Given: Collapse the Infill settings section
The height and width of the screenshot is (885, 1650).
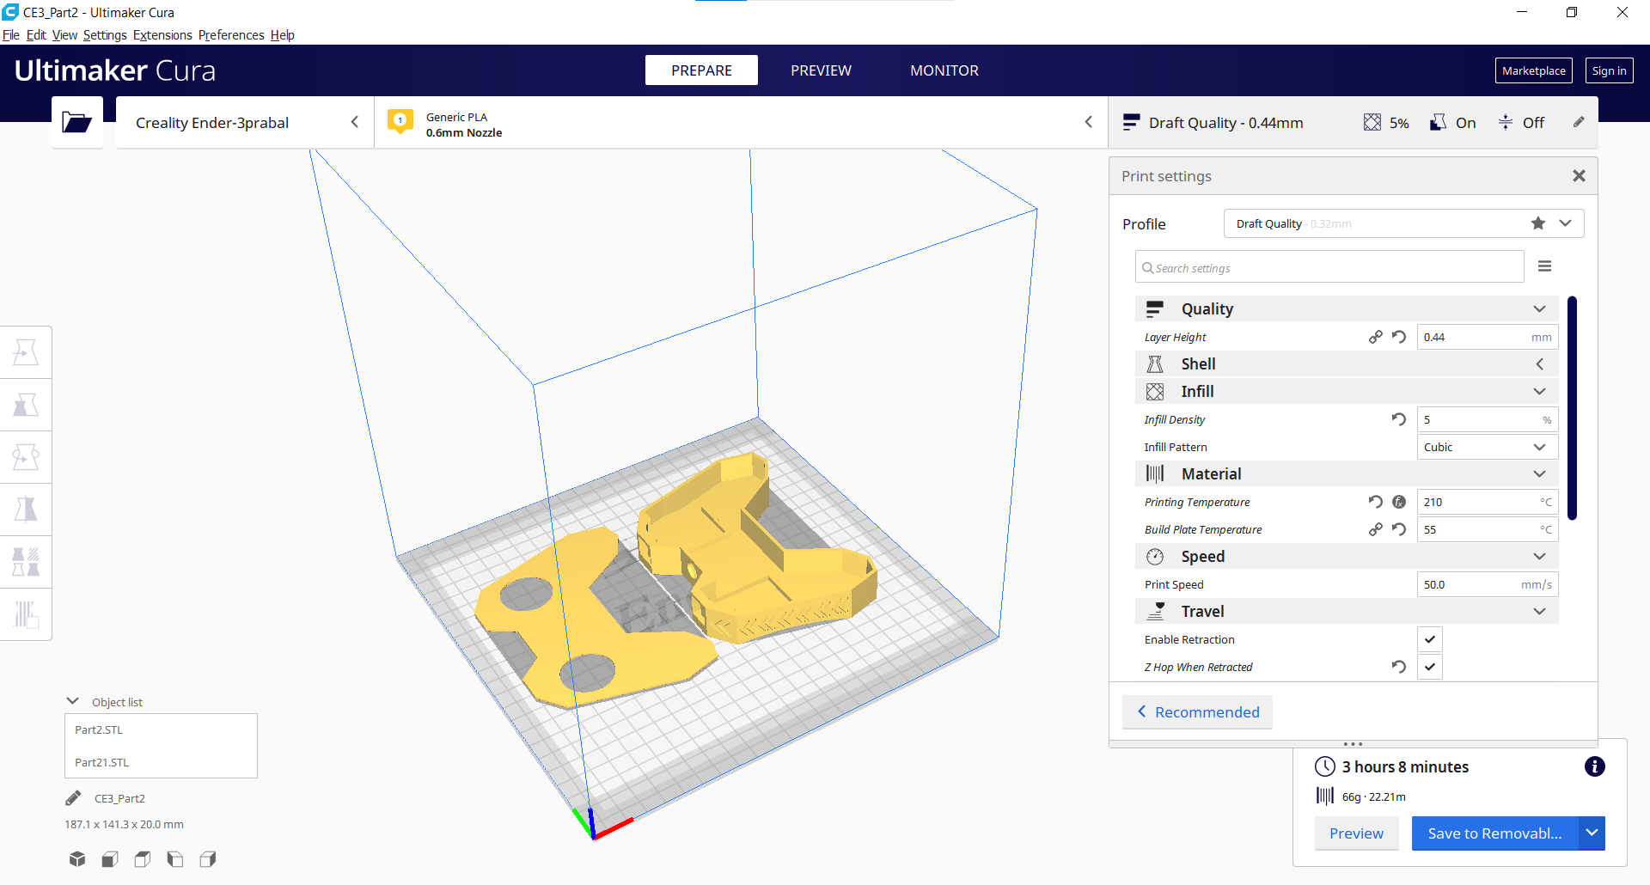Looking at the screenshot, I should [1347, 391].
